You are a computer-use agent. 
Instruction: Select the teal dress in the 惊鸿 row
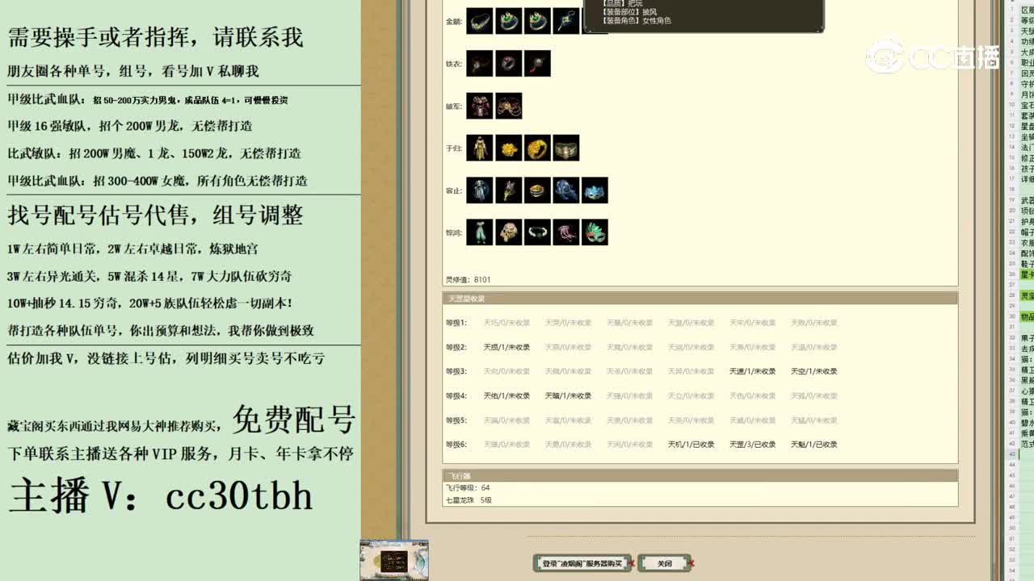pyautogui.click(x=479, y=232)
